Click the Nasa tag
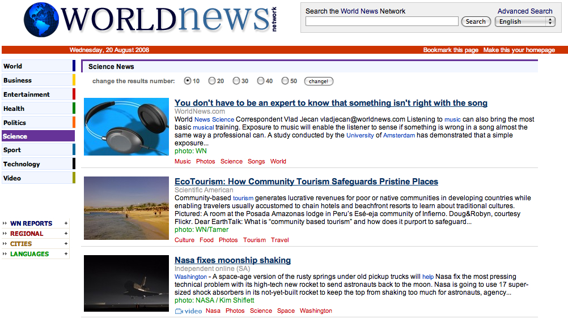 click(x=213, y=311)
